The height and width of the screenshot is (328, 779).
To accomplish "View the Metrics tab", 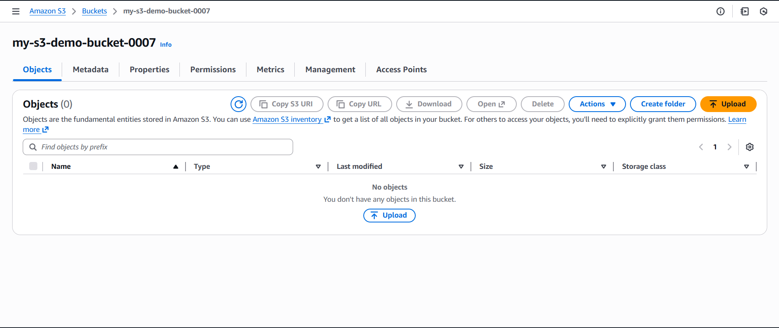I will (270, 69).
